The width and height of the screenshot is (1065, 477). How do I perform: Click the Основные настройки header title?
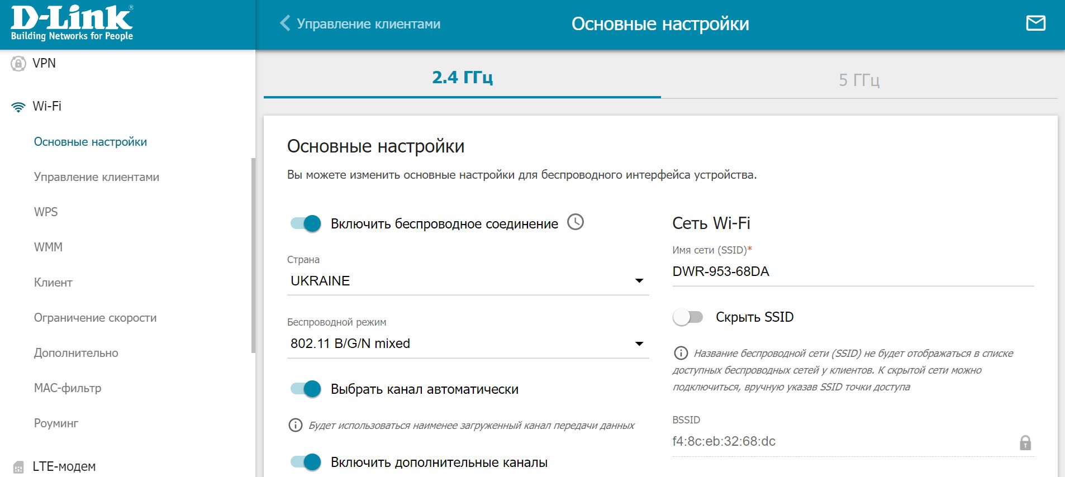pyautogui.click(x=660, y=24)
